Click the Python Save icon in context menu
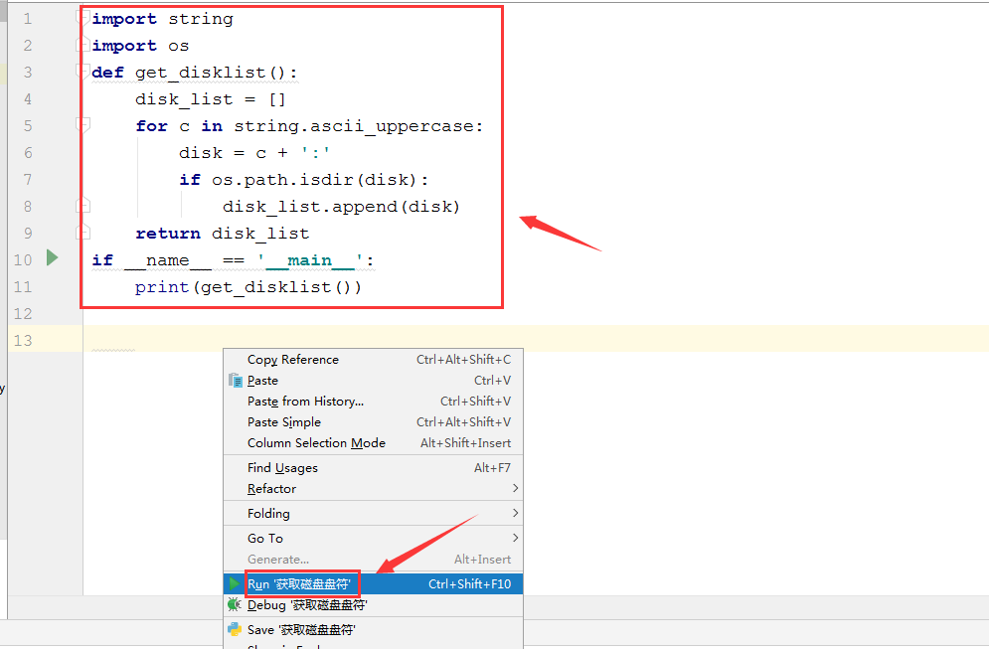Viewport: 989px width, 649px height. pos(235,629)
